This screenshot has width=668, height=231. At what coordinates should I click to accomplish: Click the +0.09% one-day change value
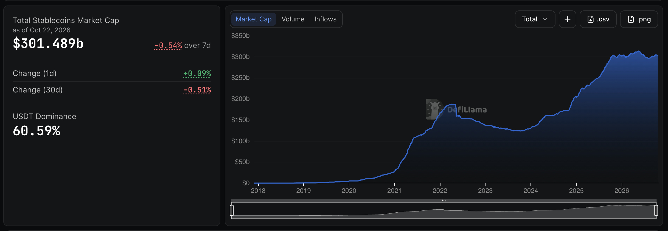click(197, 74)
